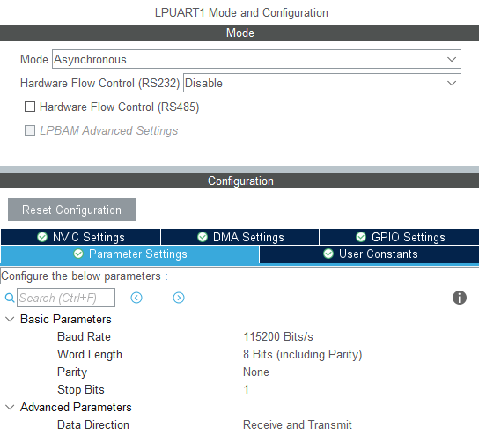479x435 pixels.
Task: Go to next search result arrow
Action: click(179, 298)
